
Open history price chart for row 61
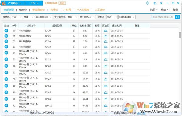pyautogui.click(x=106, y=36)
